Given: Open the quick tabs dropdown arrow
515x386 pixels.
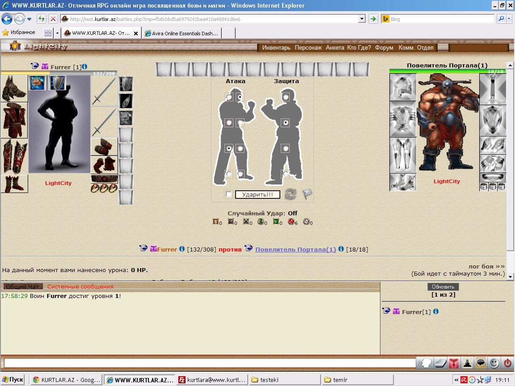Looking at the screenshot, I should [57, 33].
